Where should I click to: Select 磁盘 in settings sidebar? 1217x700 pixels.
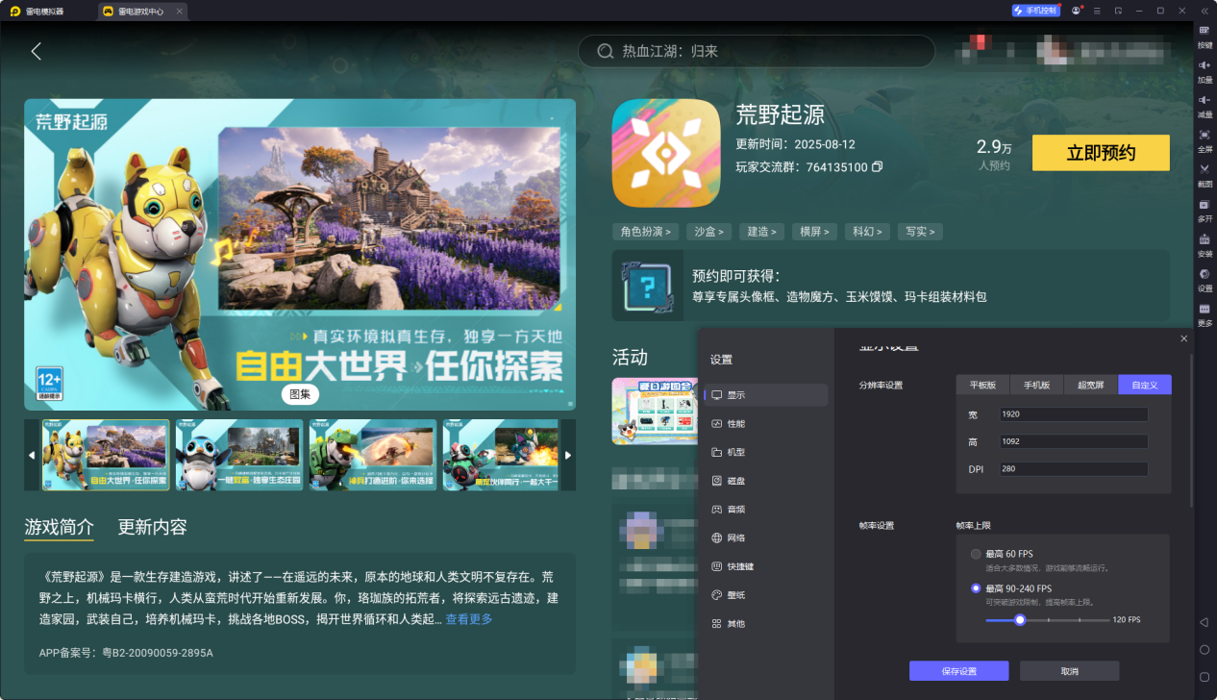[x=765, y=481]
